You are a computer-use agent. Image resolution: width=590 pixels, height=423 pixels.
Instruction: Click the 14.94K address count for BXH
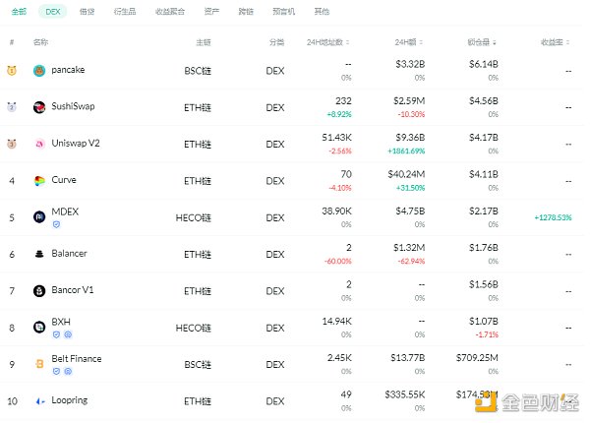coord(336,322)
